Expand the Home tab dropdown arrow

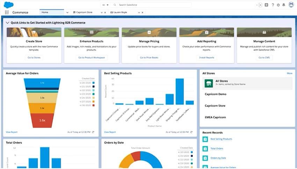[x=67, y=12]
